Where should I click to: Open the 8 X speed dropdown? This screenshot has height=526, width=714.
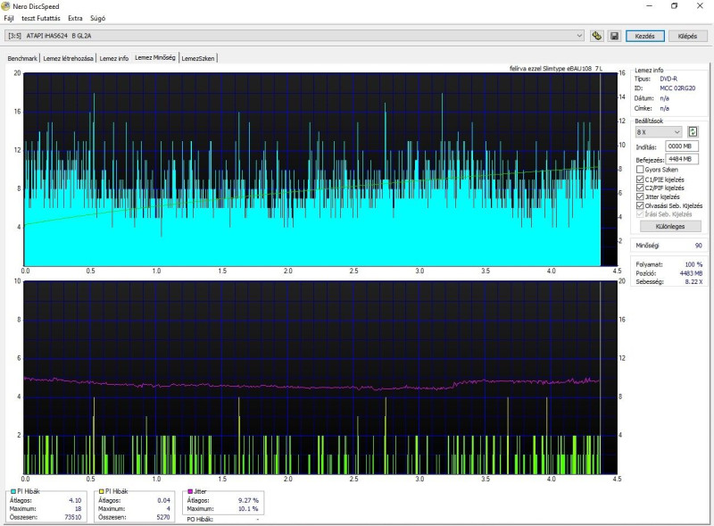click(659, 132)
